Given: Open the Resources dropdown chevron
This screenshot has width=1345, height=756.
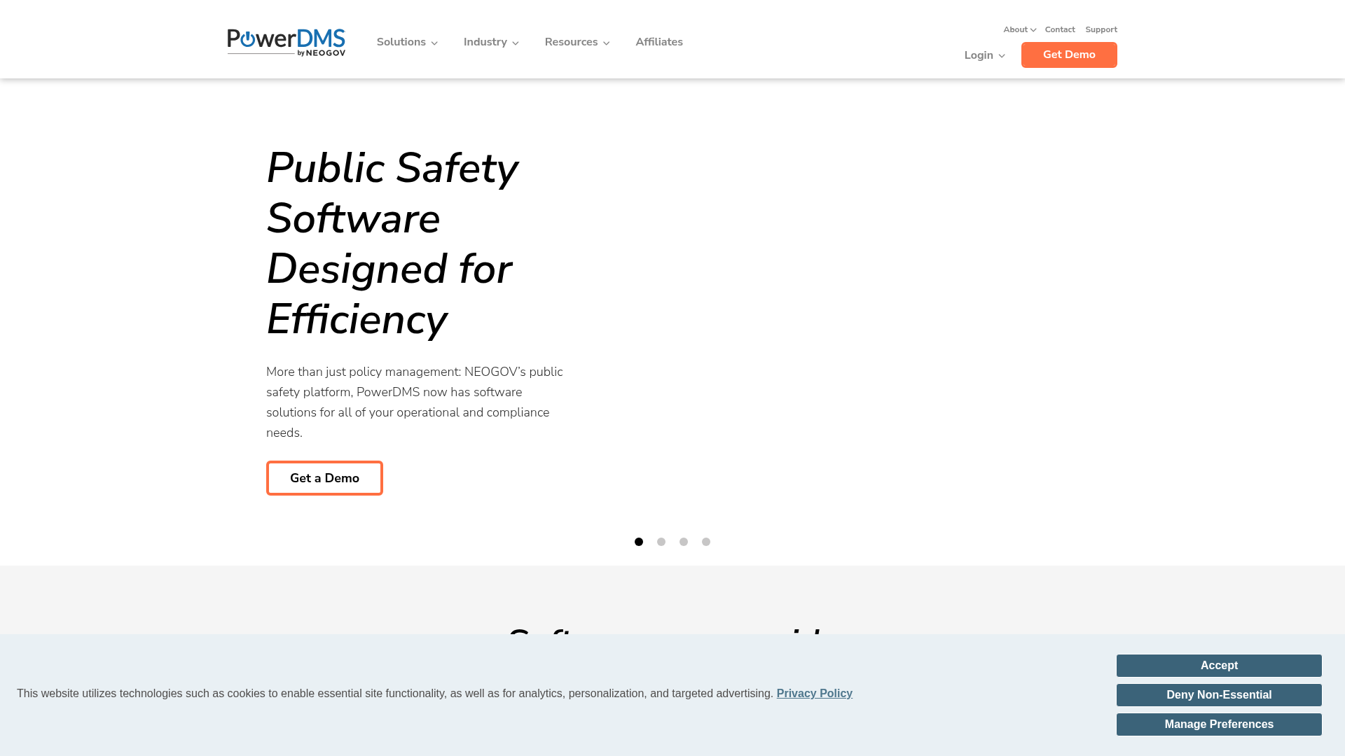Looking at the screenshot, I should point(606,43).
